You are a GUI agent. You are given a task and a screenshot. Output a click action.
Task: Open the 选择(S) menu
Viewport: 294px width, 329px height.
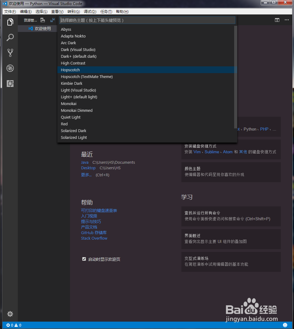point(41,12)
